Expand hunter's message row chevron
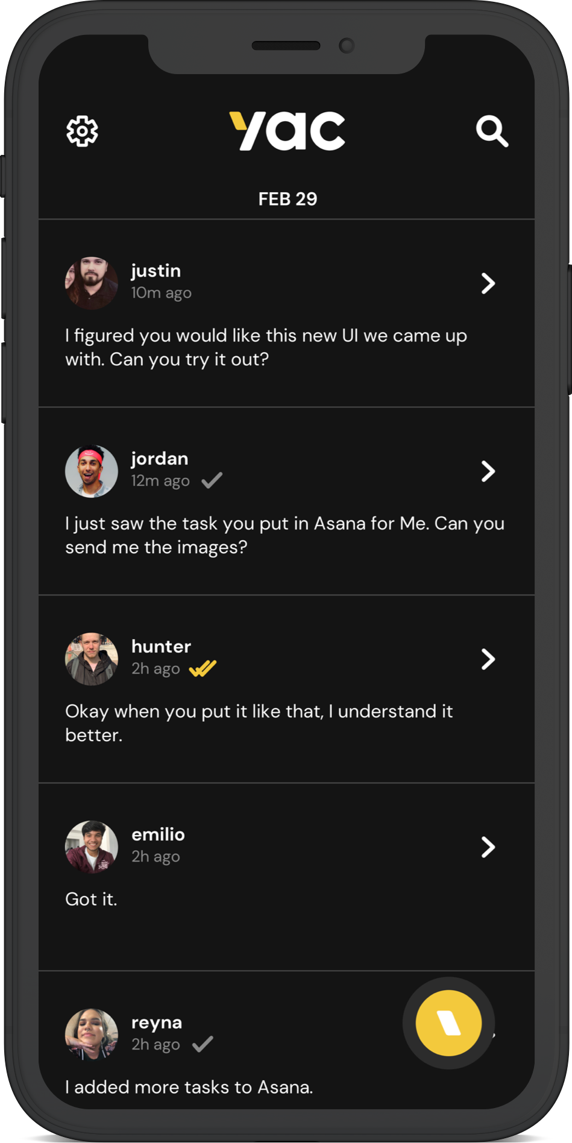 [489, 660]
